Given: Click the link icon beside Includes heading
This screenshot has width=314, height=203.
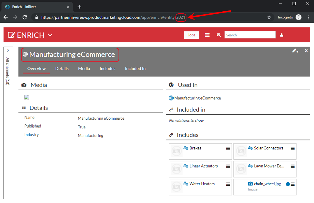Looking at the screenshot, I should click(171, 135).
